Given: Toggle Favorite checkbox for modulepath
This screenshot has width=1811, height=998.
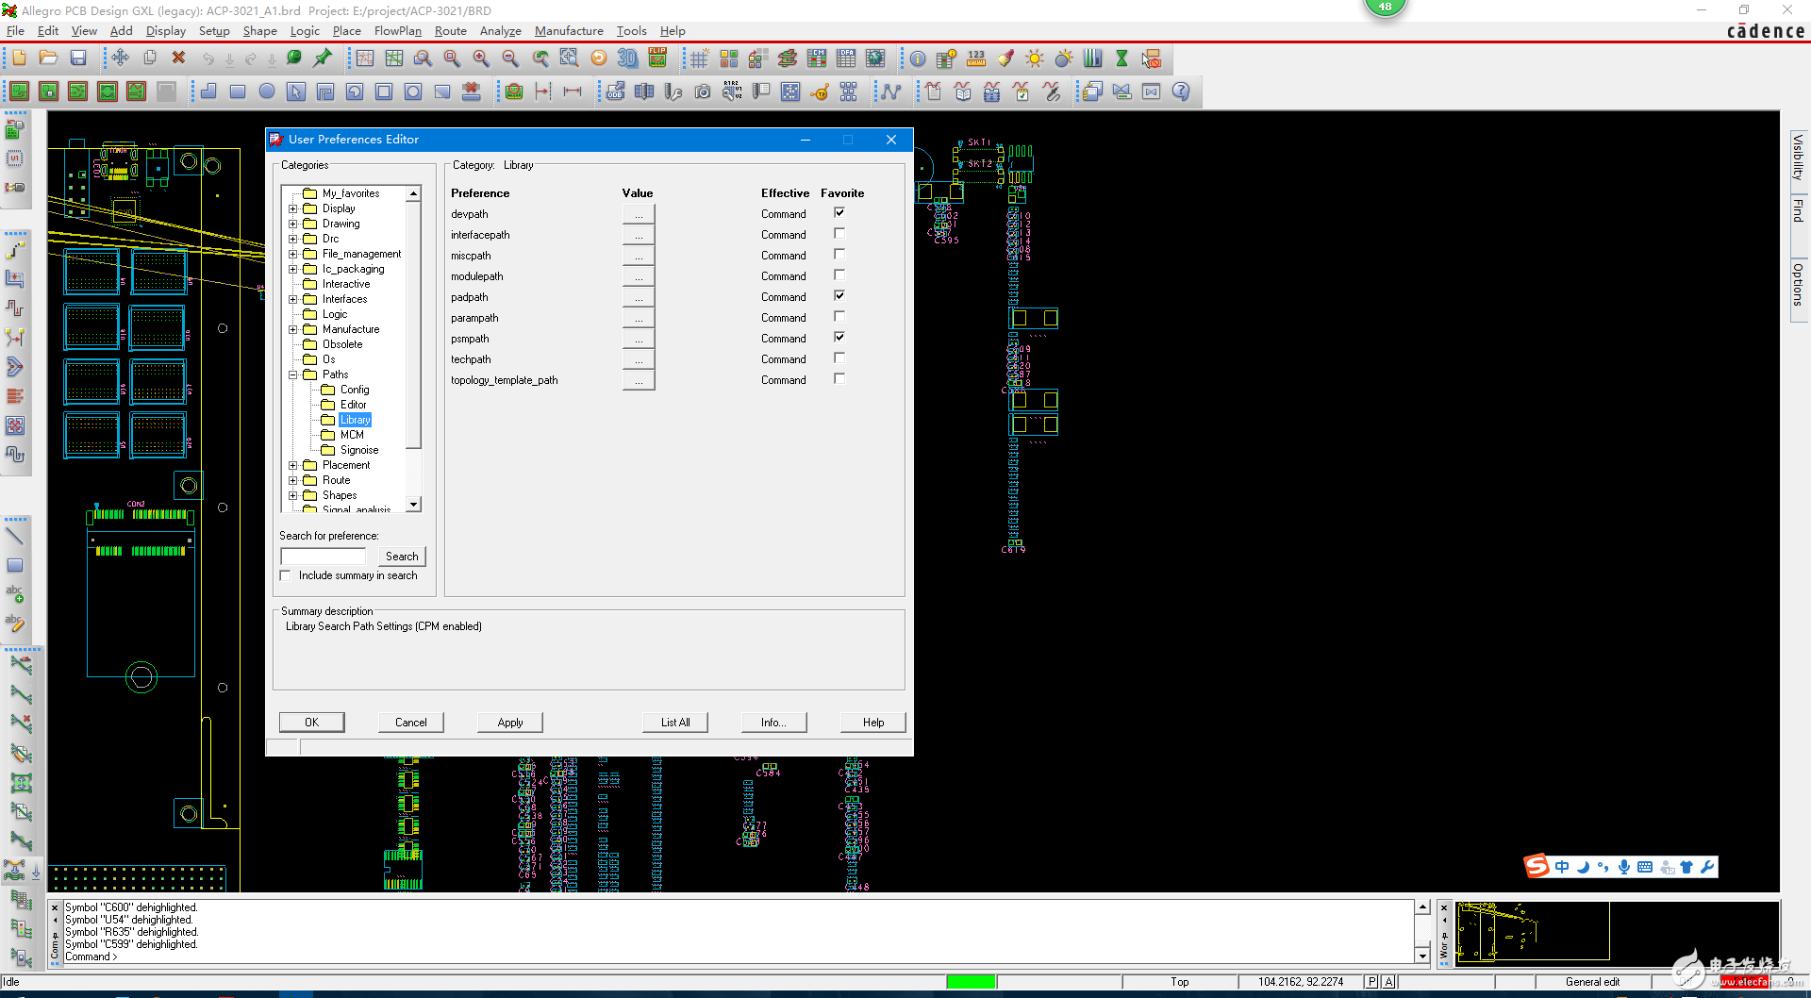Looking at the screenshot, I should click(x=839, y=275).
